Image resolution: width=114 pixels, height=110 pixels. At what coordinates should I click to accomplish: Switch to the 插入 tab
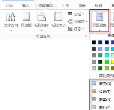pyautogui.click(x=25, y=6)
